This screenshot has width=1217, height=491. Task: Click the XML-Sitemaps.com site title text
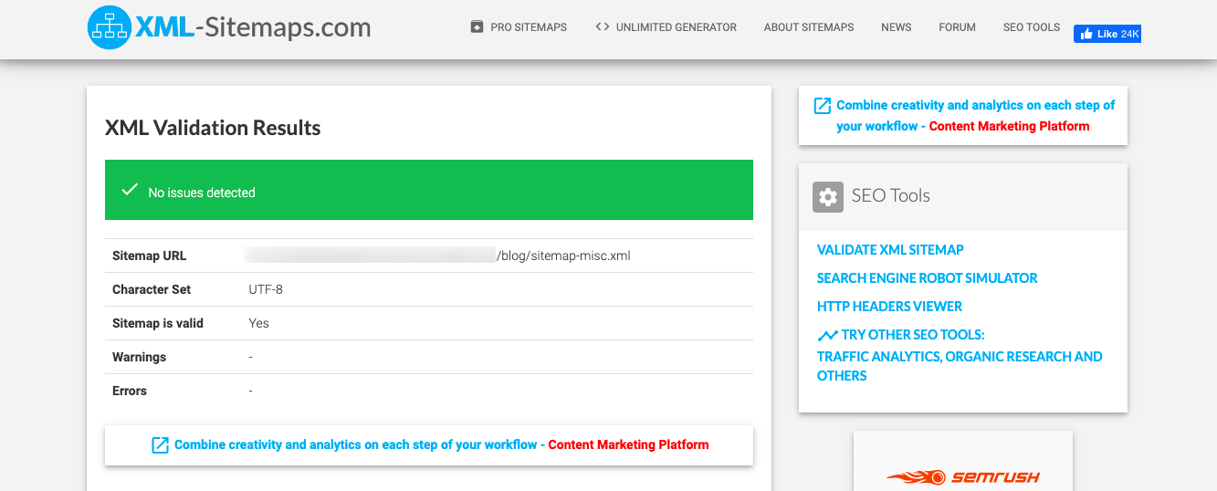[x=253, y=27]
